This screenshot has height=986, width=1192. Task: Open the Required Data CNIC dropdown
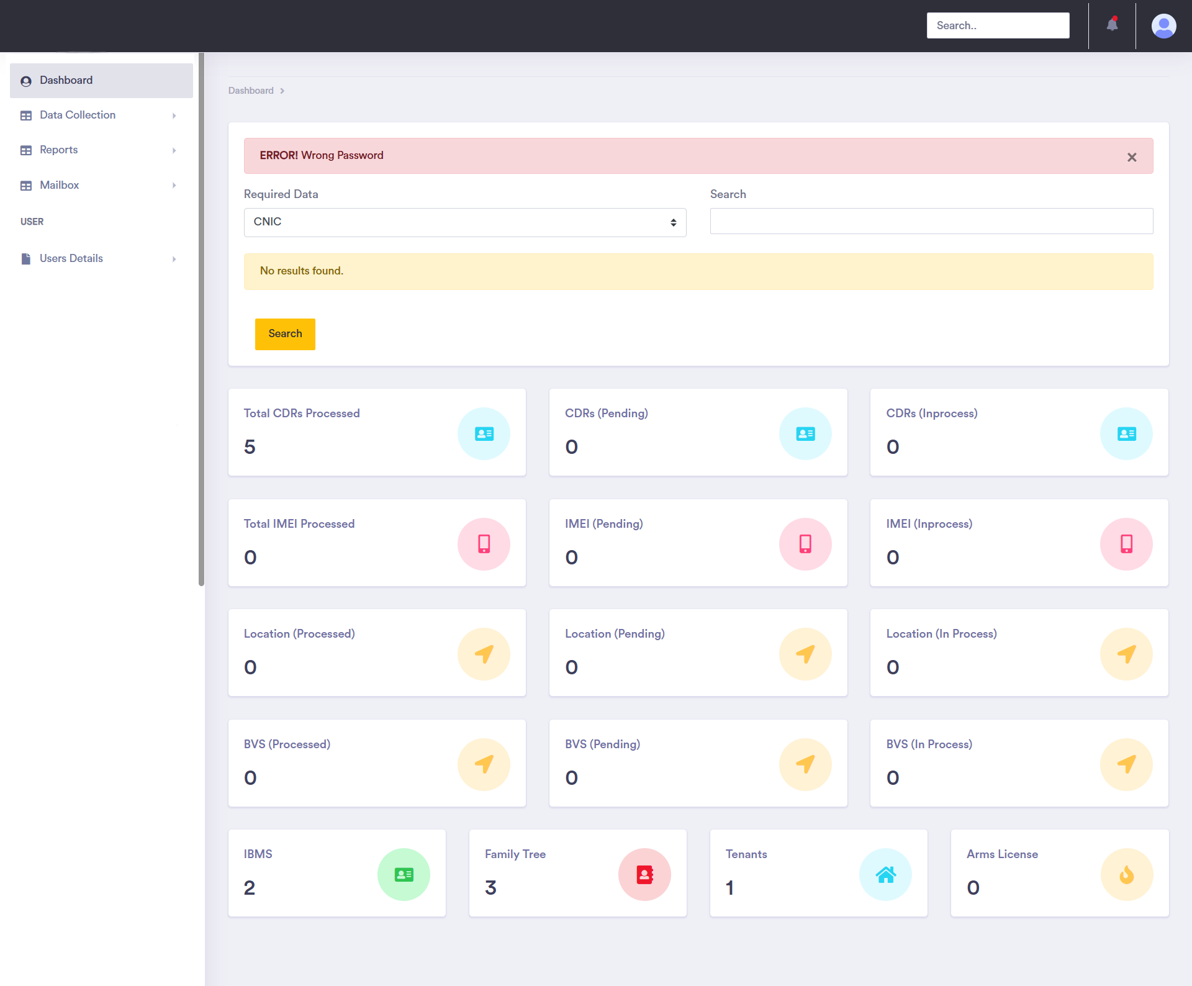click(x=464, y=222)
